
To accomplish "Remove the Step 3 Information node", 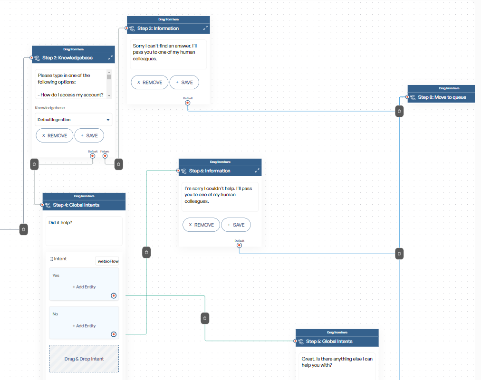I will [x=150, y=83].
